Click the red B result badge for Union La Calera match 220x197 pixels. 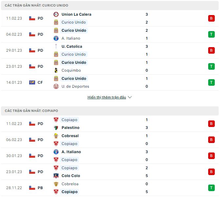click(211, 18)
